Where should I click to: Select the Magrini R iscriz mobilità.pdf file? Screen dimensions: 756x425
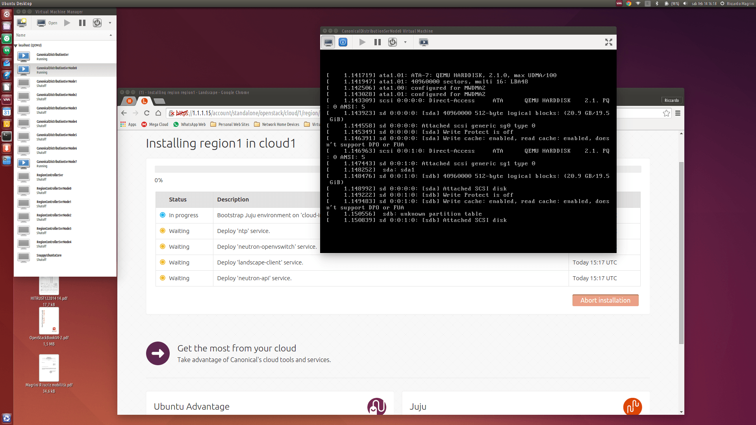tap(49, 374)
